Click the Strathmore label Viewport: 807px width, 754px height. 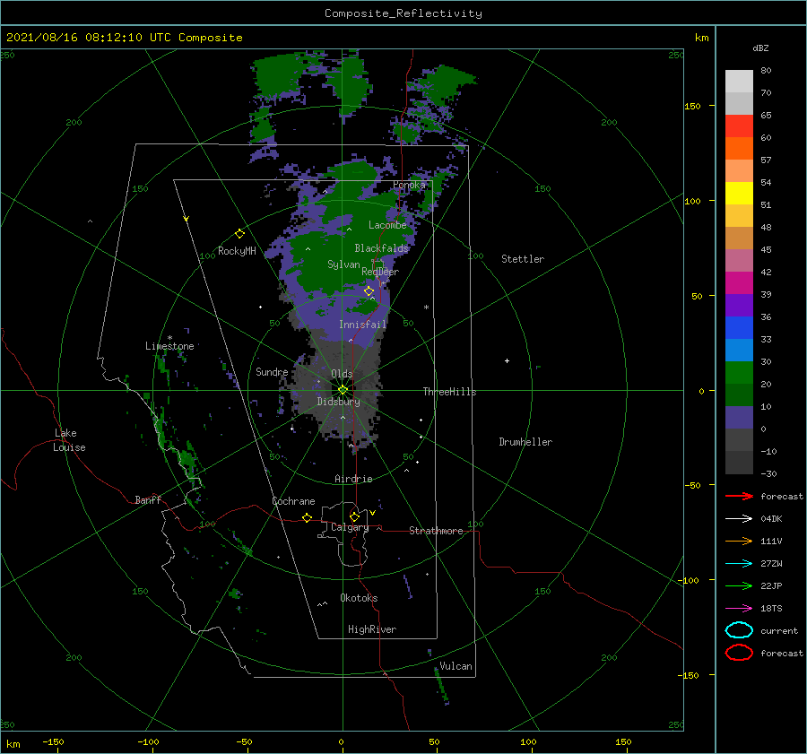click(x=436, y=531)
